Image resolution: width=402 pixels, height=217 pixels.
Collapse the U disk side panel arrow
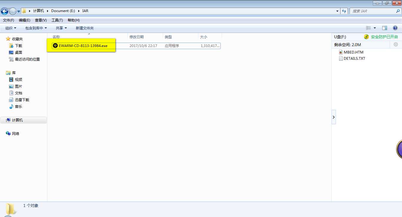click(334, 117)
